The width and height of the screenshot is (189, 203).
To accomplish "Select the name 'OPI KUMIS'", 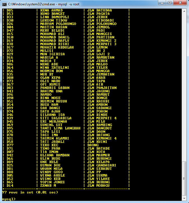I will pyautogui.click(x=50, y=85).
